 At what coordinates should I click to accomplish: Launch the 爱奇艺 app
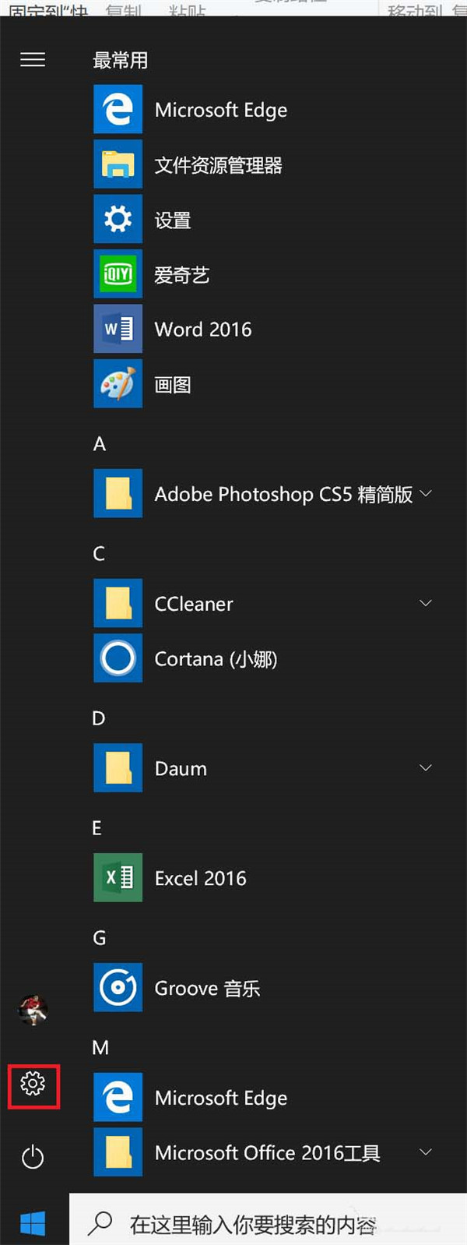coord(182,274)
